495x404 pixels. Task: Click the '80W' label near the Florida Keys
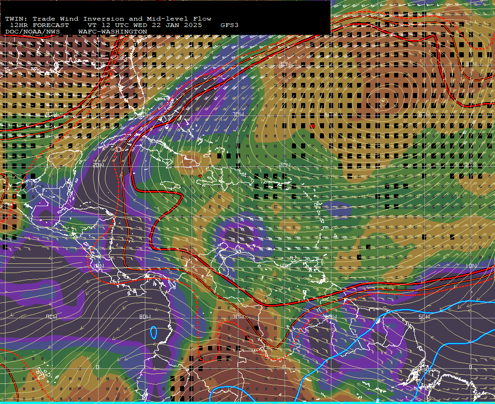click(145, 114)
